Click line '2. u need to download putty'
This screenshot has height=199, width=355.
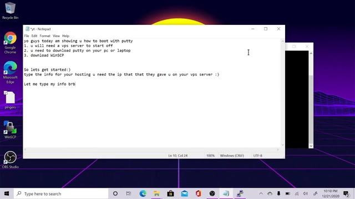(x=77, y=50)
